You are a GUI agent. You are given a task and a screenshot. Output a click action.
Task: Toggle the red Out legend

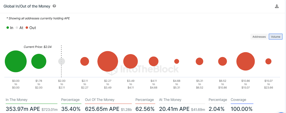click(31, 28)
